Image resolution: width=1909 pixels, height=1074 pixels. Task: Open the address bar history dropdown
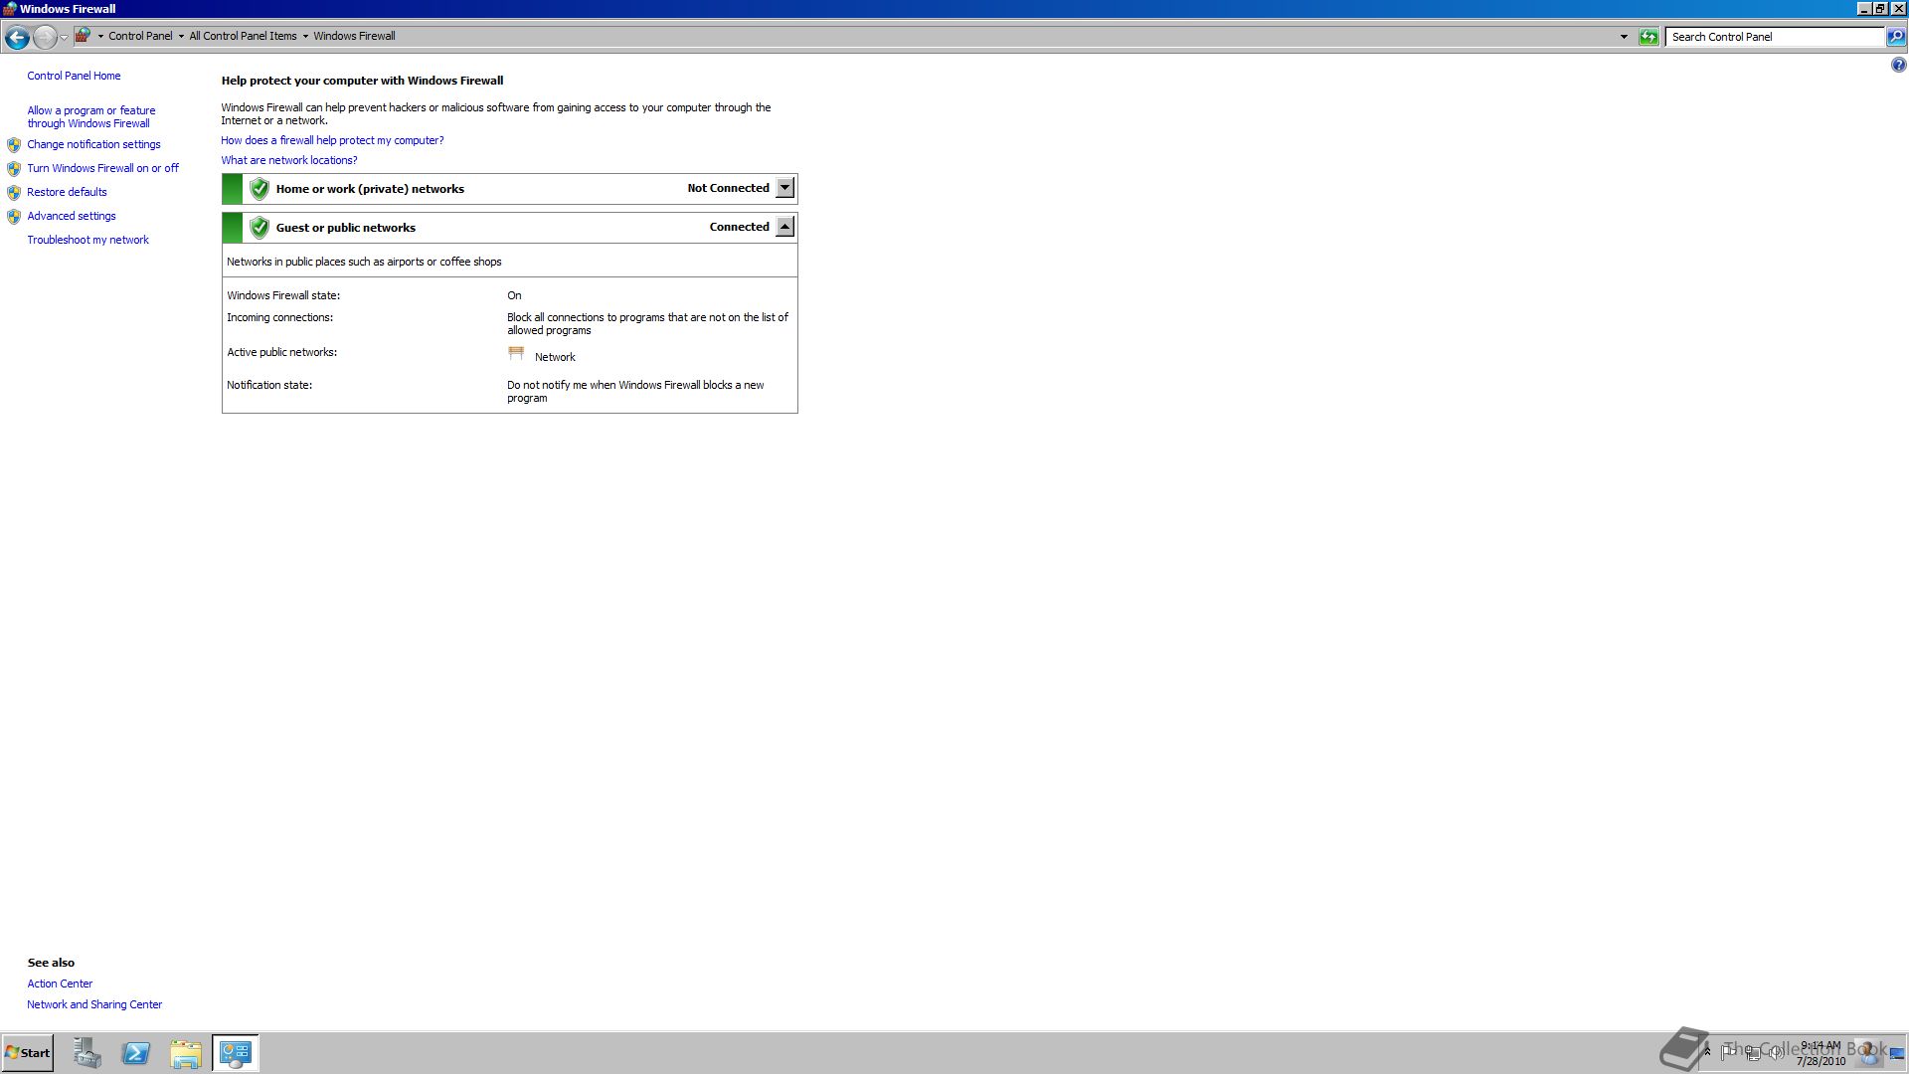click(1624, 37)
